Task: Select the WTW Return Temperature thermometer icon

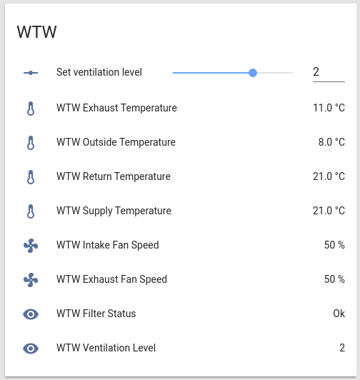Action: tap(31, 177)
